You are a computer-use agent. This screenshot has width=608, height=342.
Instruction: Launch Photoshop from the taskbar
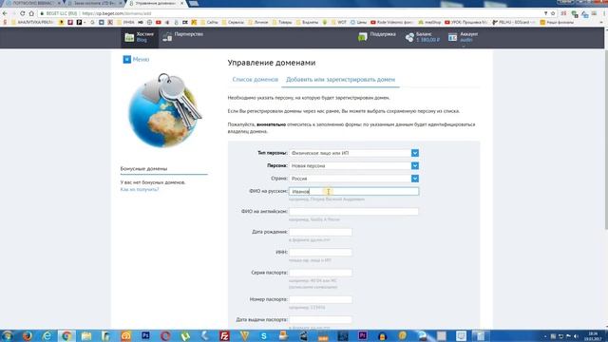click(x=145, y=335)
